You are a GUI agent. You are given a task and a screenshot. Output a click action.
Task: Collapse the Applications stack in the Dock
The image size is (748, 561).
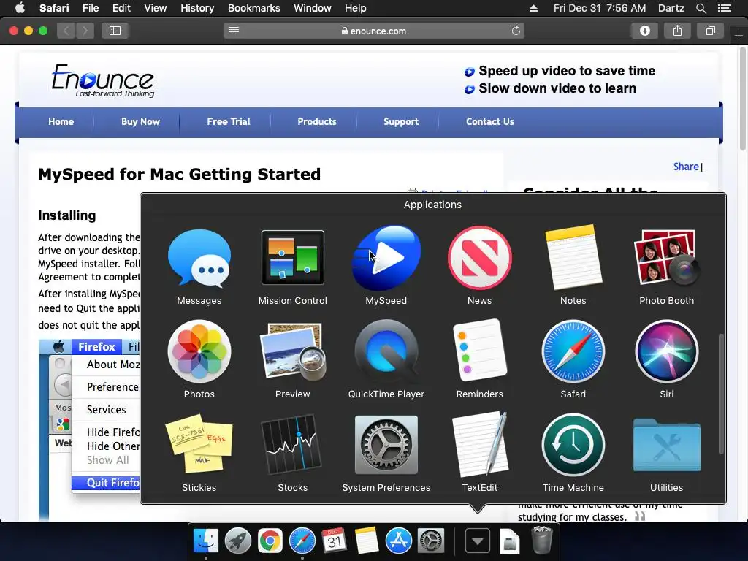click(477, 541)
